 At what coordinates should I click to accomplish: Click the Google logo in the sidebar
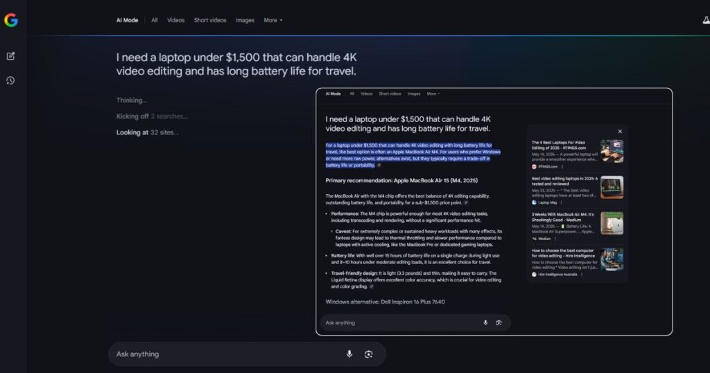11,20
